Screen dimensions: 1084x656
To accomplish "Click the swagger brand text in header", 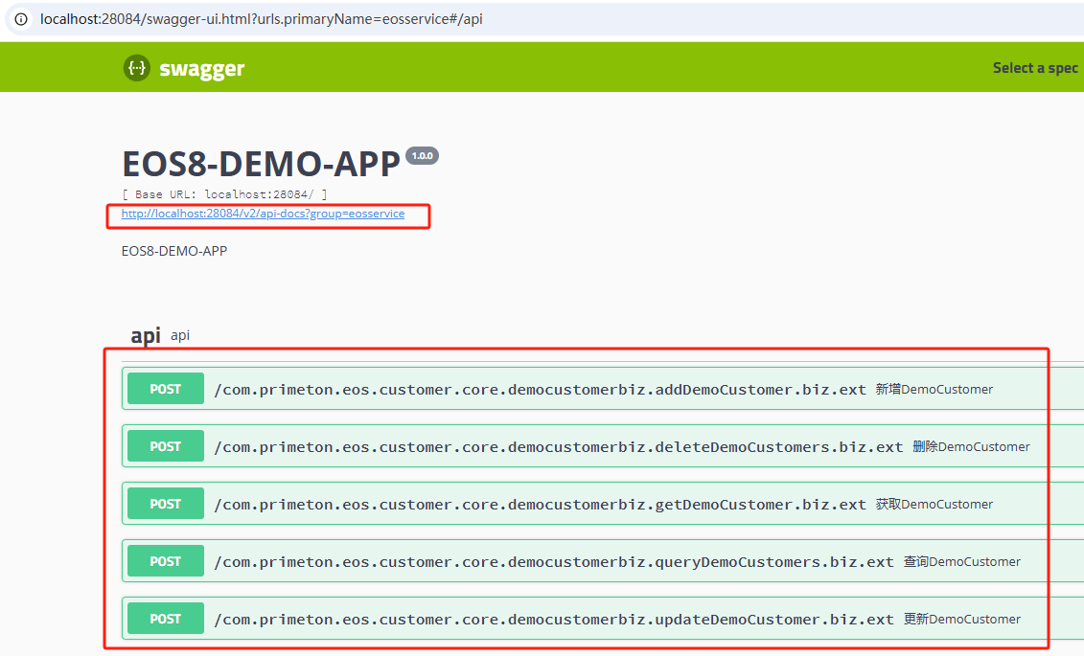I will [x=201, y=69].
